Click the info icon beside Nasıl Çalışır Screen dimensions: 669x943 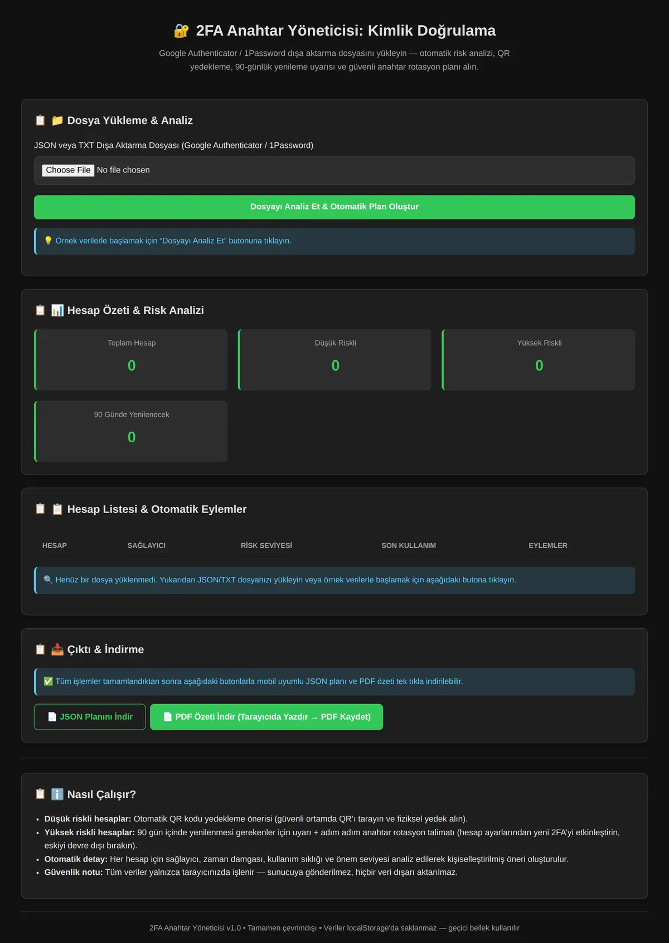tap(57, 794)
